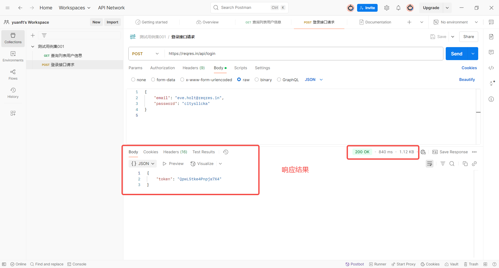Open the comments icon in right sidebar
Viewport: 499px width, 268px height.
pyautogui.click(x=491, y=52)
